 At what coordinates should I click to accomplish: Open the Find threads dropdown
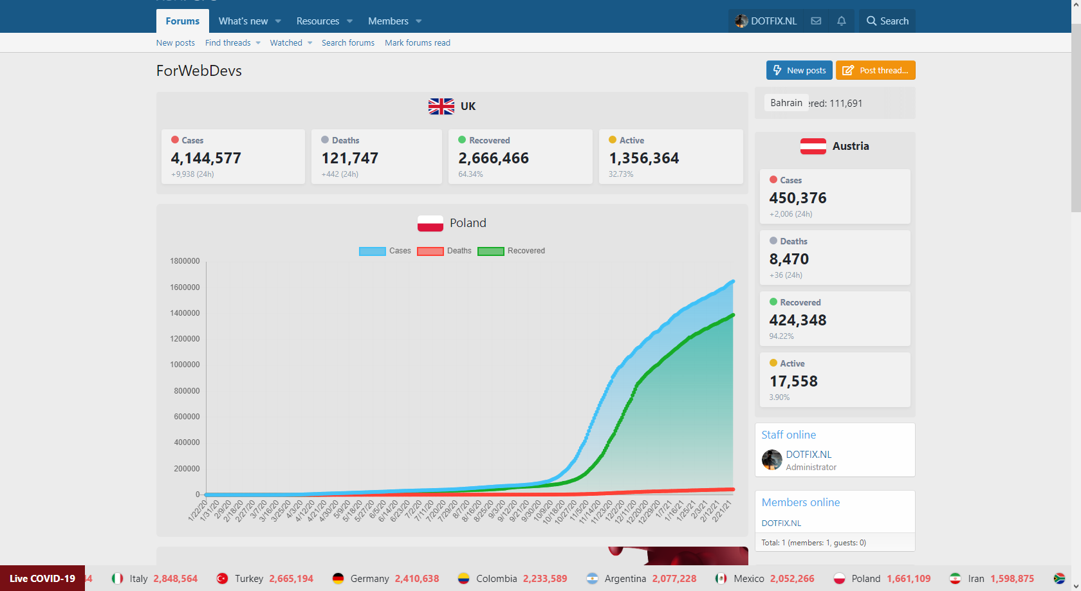(232, 43)
